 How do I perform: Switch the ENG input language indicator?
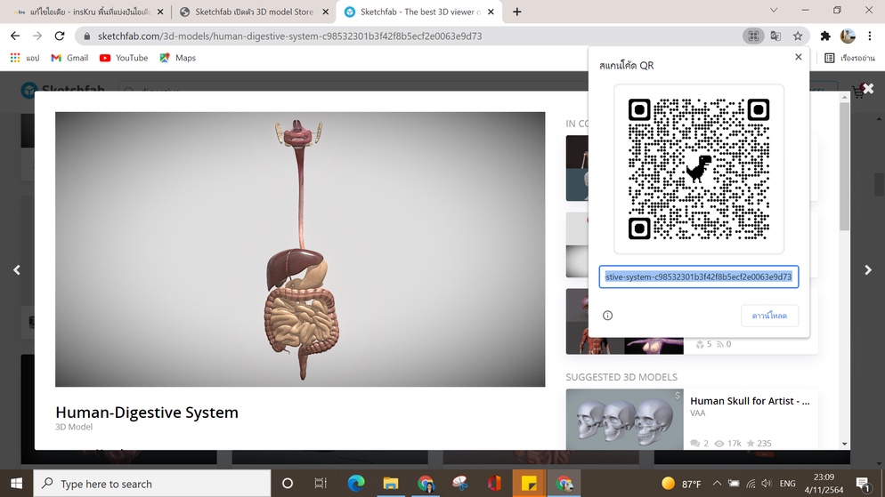tap(787, 484)
